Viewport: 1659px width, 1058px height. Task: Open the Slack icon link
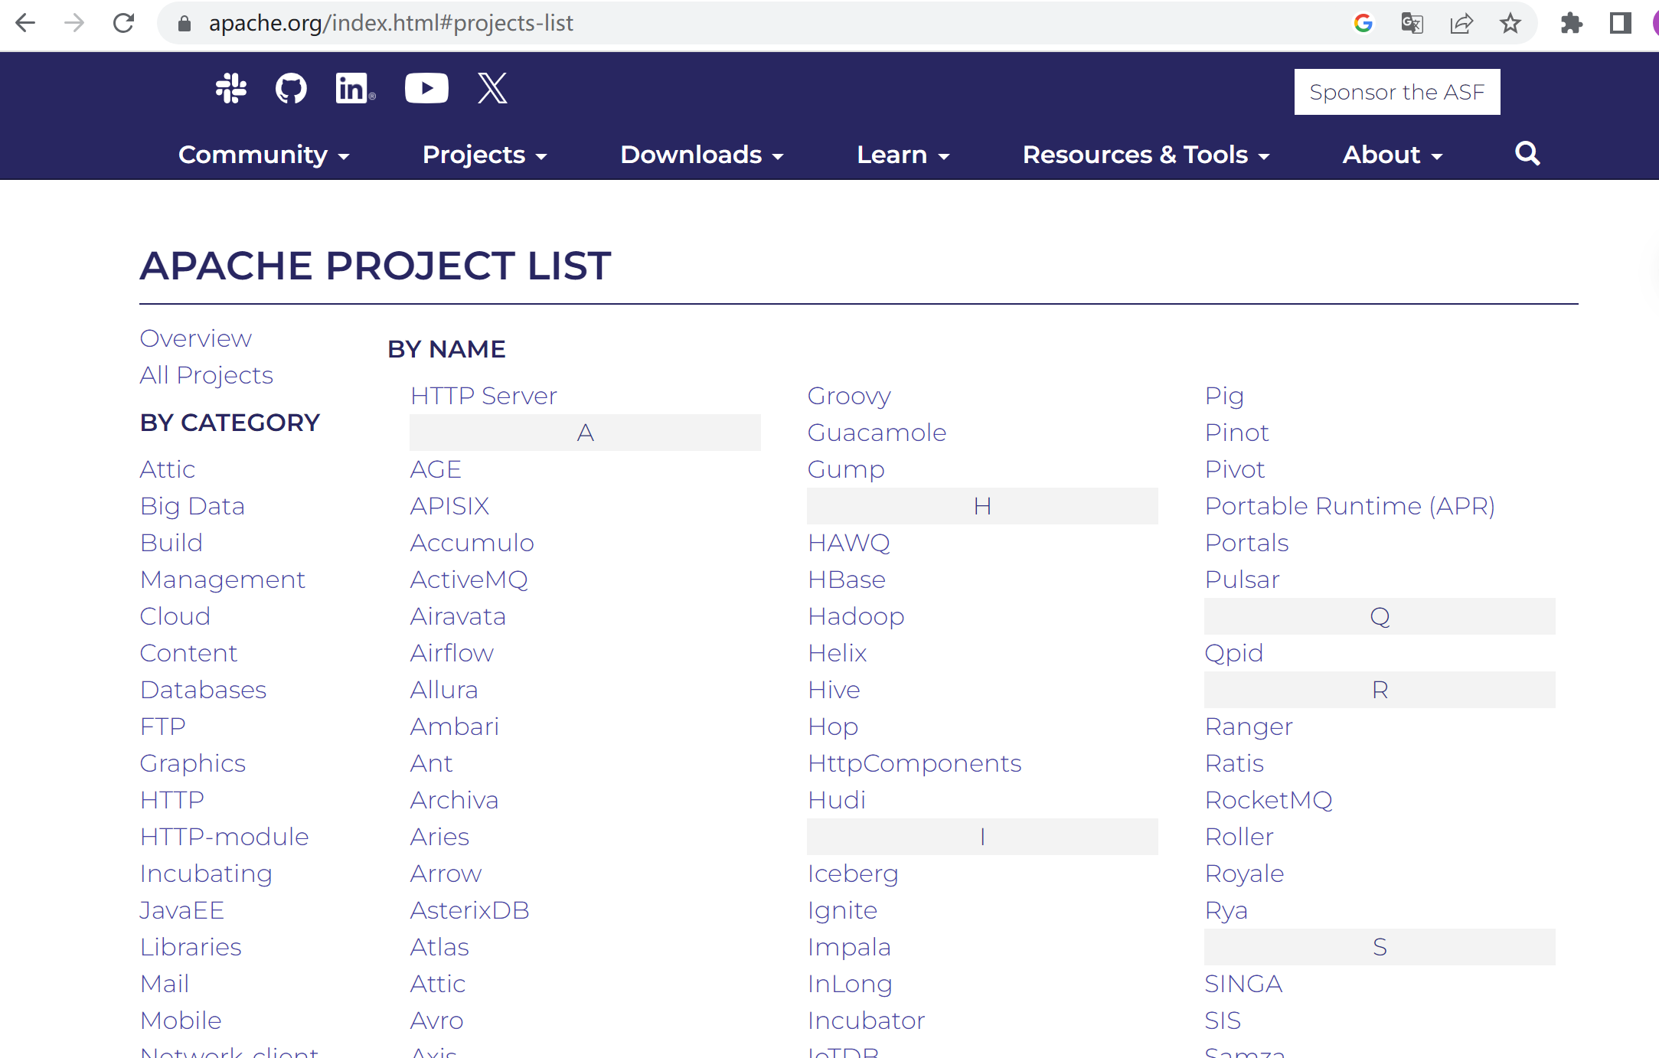(230, 89)
